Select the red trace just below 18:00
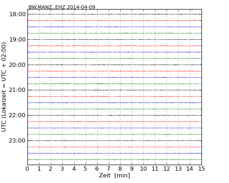229x183 pixels. [x=114, y=20]
